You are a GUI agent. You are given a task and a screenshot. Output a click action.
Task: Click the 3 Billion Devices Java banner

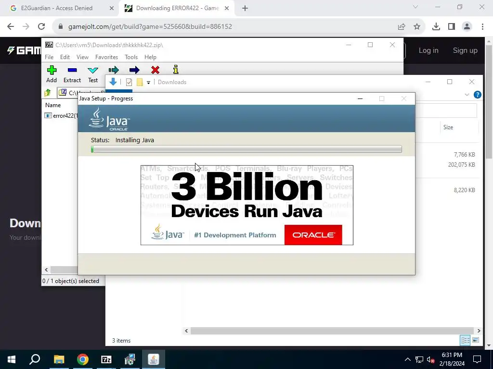click(247, 205)
